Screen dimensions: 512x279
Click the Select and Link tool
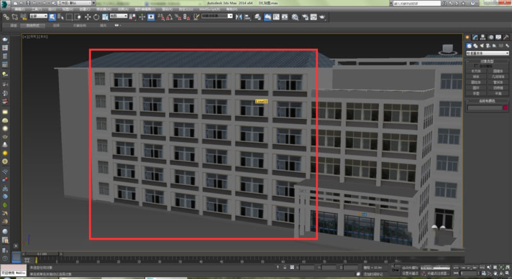[6, 17]
